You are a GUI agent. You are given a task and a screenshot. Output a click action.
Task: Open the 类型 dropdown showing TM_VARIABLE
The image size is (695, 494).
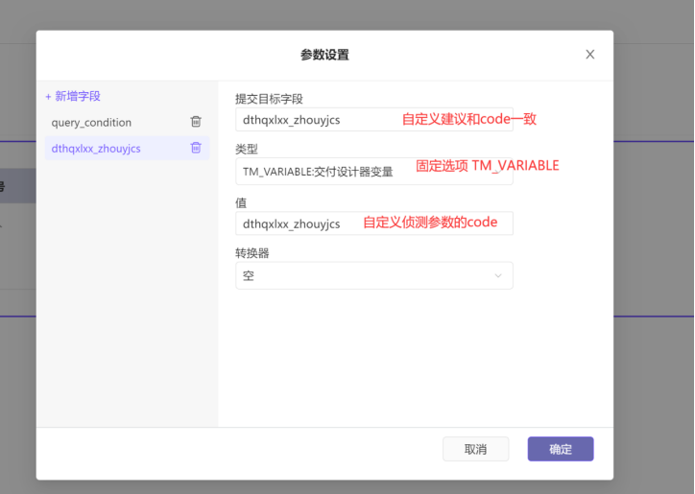pos(374,171)
